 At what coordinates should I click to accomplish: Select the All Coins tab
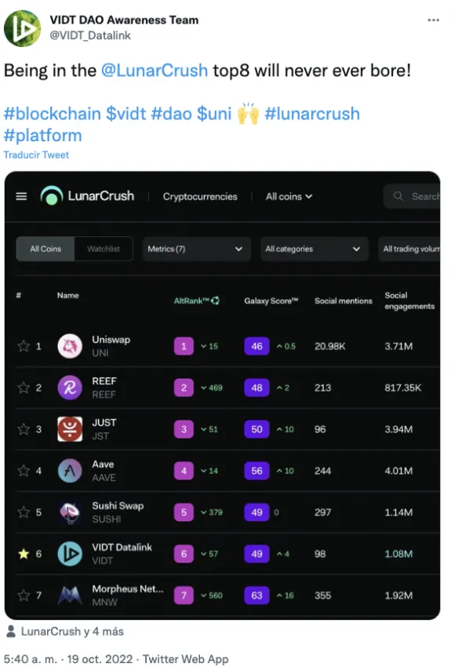(45, 249)
